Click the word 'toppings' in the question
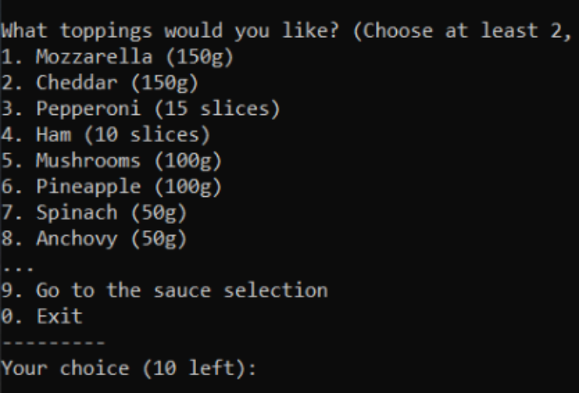The height and width of the screenshot is (393, 579). 106,32
